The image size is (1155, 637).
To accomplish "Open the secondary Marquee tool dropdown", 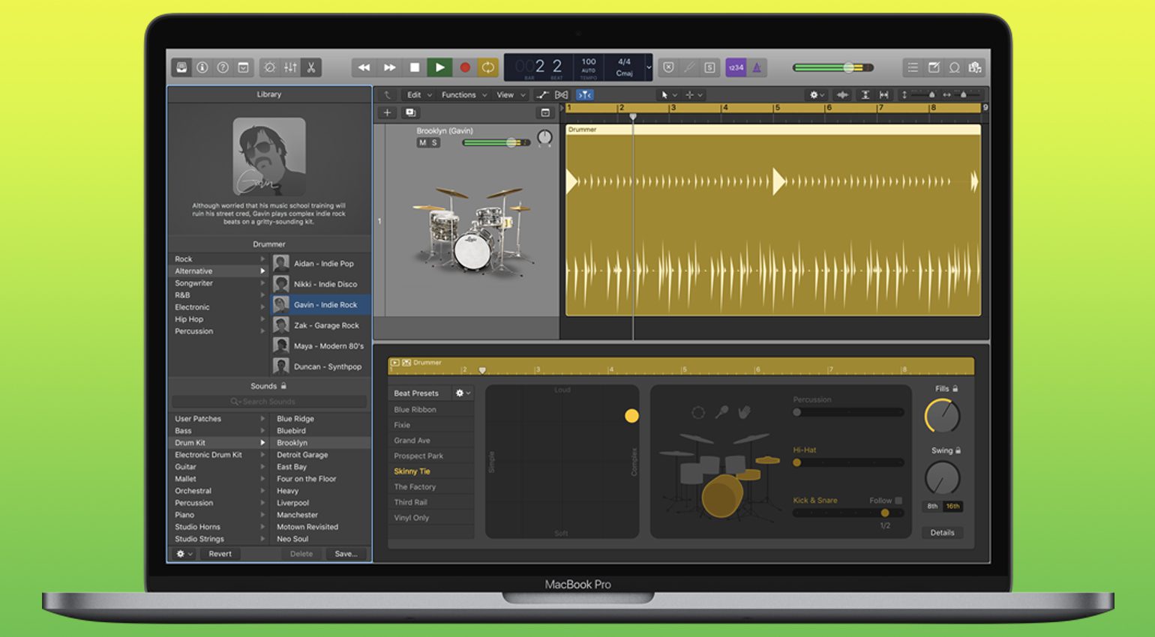I will (x=694, y=95).
